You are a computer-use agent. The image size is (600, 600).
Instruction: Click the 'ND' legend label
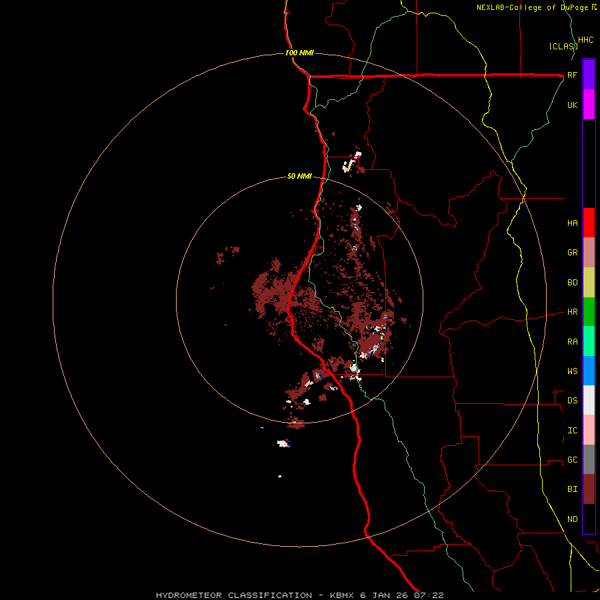pyautogui.click(x=573, y=519)
